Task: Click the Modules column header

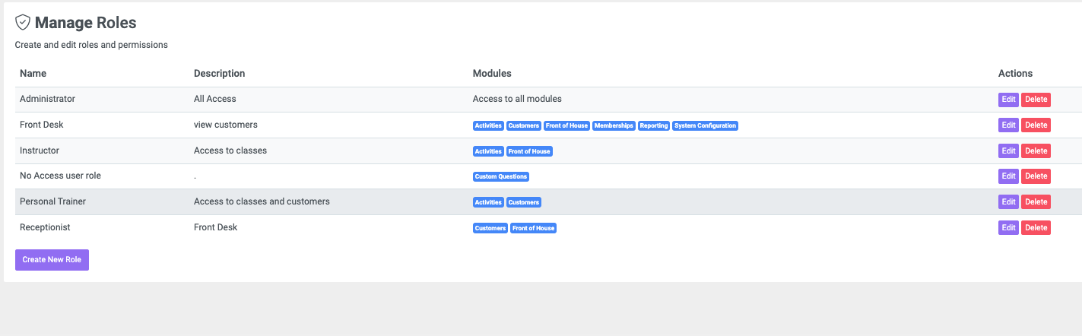Action: click(x=492, y=74)
